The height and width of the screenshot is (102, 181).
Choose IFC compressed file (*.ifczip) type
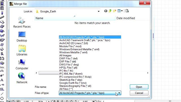(x=90, y=77)
